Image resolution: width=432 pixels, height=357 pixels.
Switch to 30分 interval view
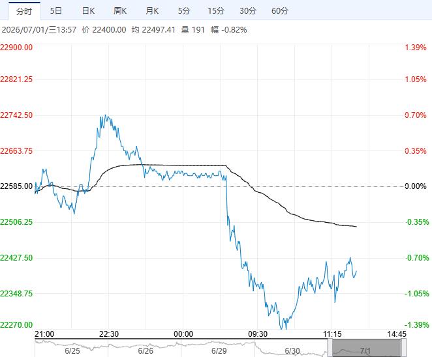coord(248,11)
